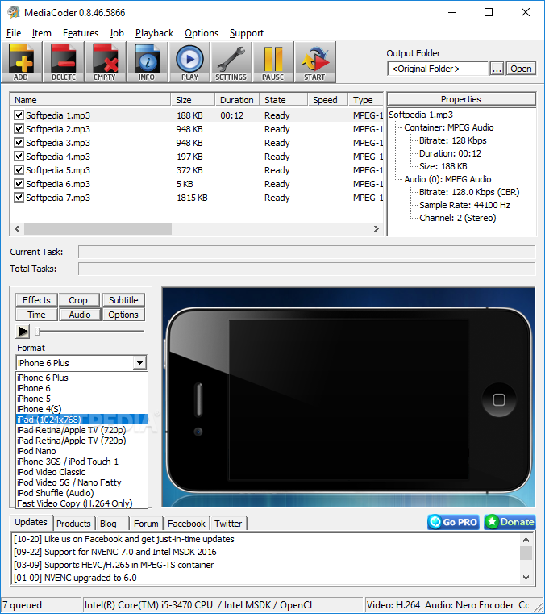This screenshot has height=614, width=545.
Task: Open SETTINGS wrench icon
Action: click(x=231, y=61)
